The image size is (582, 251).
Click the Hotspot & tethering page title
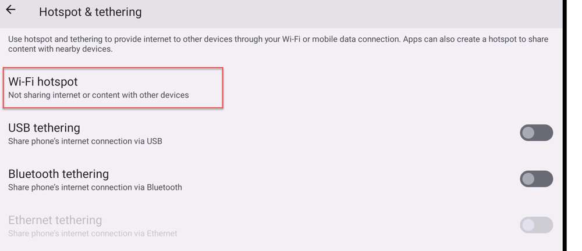90,12
